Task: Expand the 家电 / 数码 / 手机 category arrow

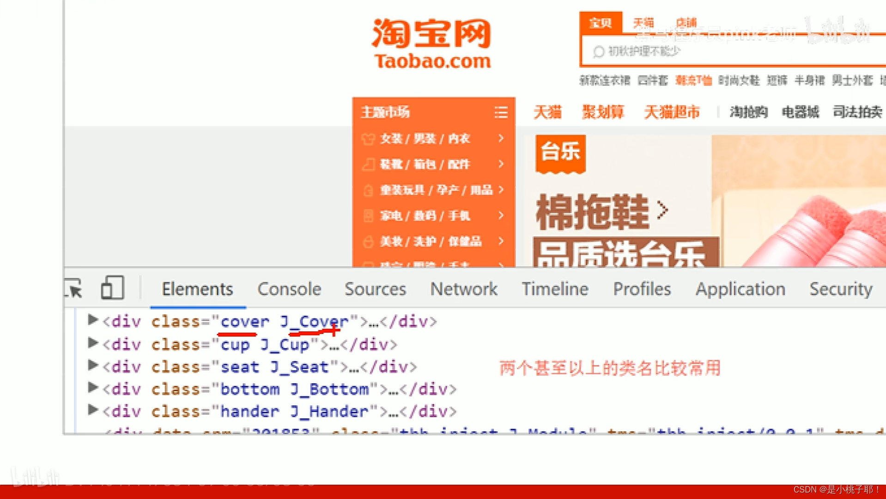Action: tap(501, 215)
